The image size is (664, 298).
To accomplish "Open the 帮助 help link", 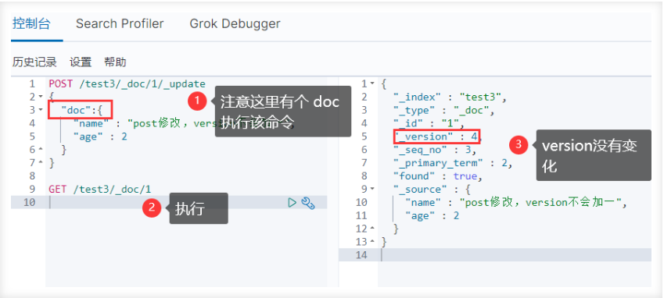I will pyautogui.click(x=115, y=62).
